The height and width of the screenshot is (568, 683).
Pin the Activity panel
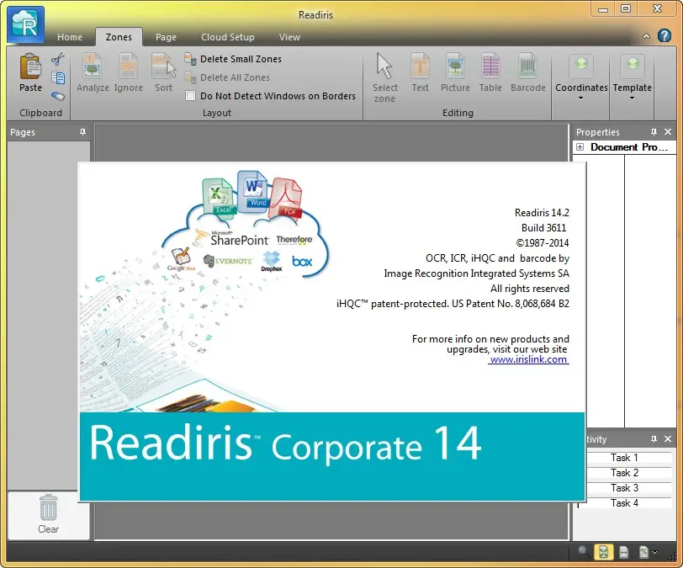654,439
